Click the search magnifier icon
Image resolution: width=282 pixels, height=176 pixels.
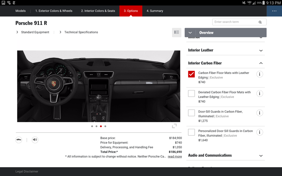[260, 22]
